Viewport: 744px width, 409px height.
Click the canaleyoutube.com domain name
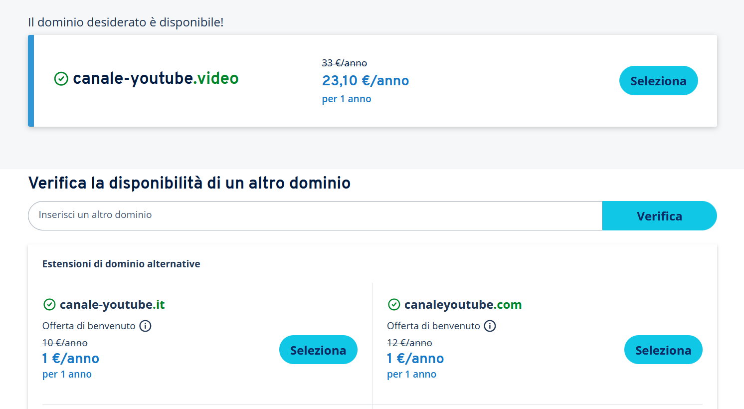tap(463, 304)
